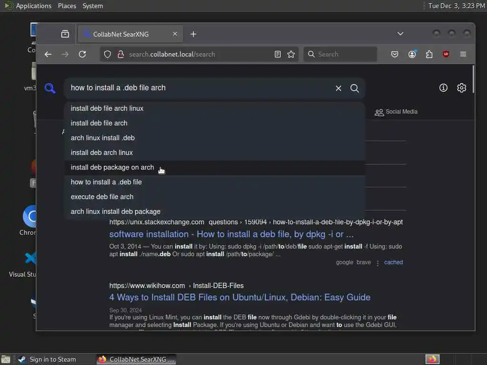Open SearXNG preferences gear icon
The image size is (487, 365).
(x=461, y=88)
